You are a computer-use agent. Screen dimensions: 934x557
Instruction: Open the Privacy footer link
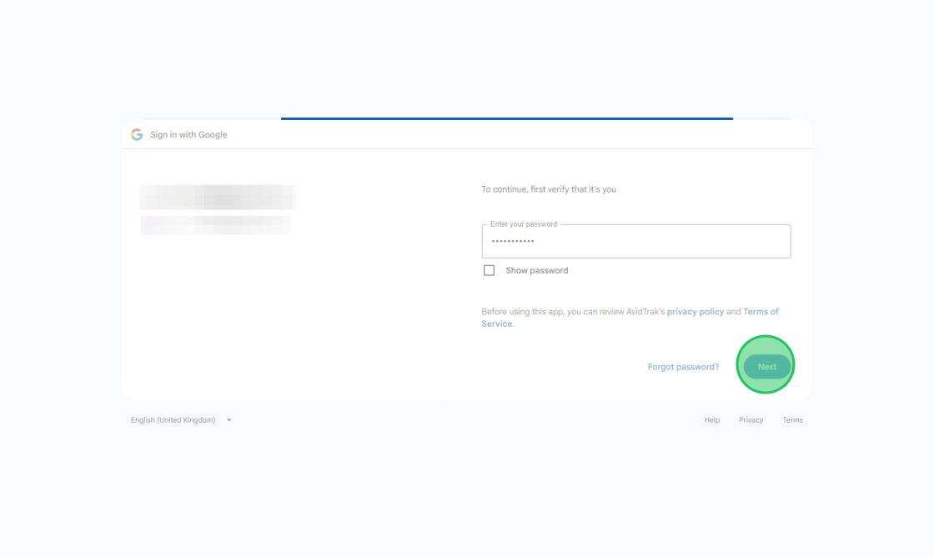pos(751,420)
